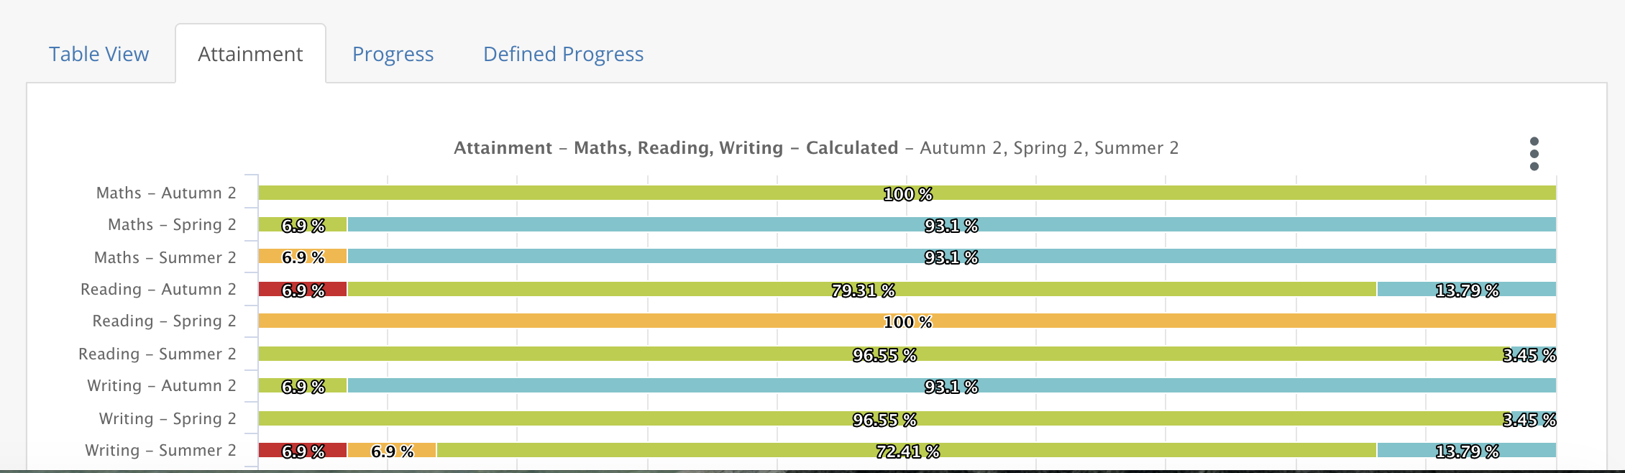This screenshot has height=473, width=1625.
Task: Click the red 6.9% segment in Reading Autumn 2
Action: click(x=303, y=289)
